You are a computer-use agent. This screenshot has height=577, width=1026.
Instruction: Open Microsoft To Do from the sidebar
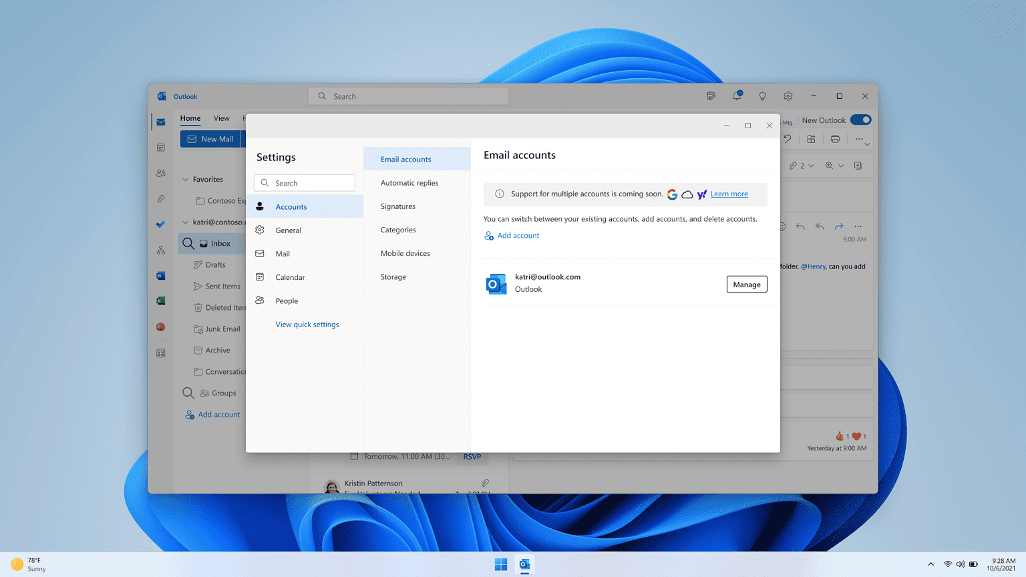click(x=160, y=224)
